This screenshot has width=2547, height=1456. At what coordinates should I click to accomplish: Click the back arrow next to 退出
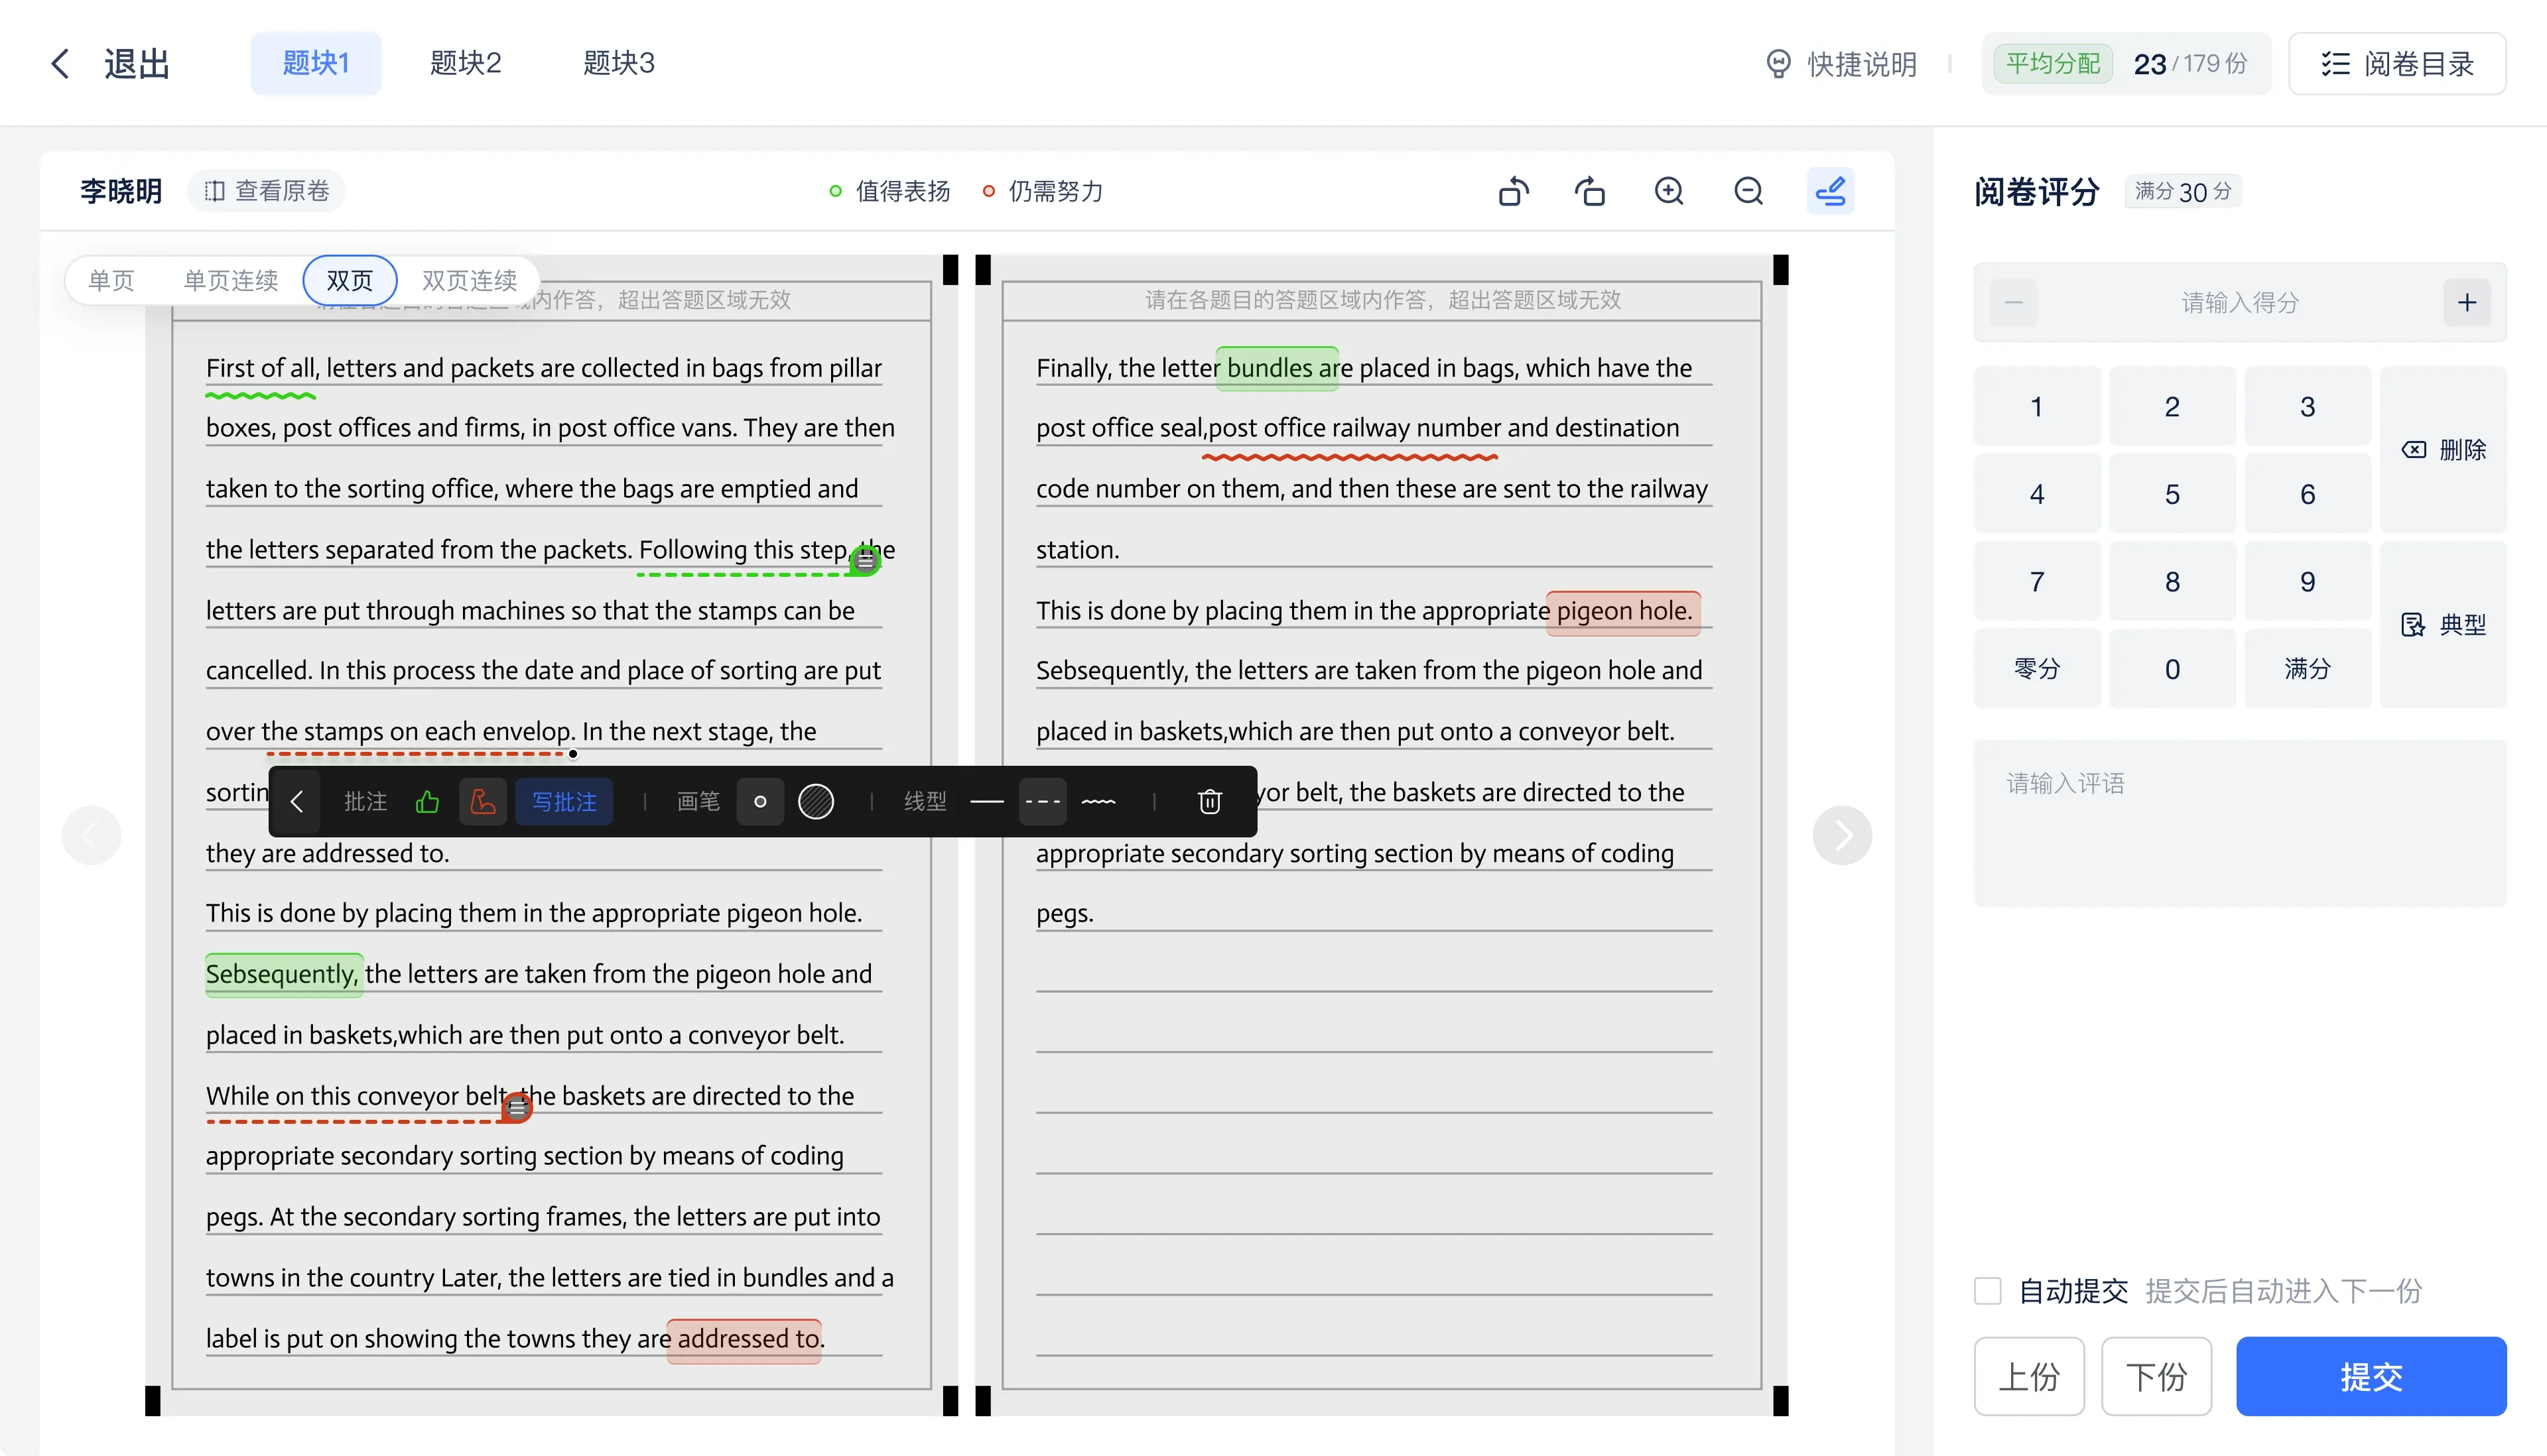60,64
